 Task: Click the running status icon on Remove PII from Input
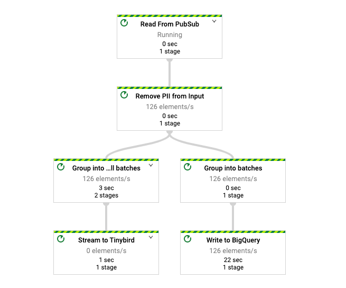tap(124, 95)
